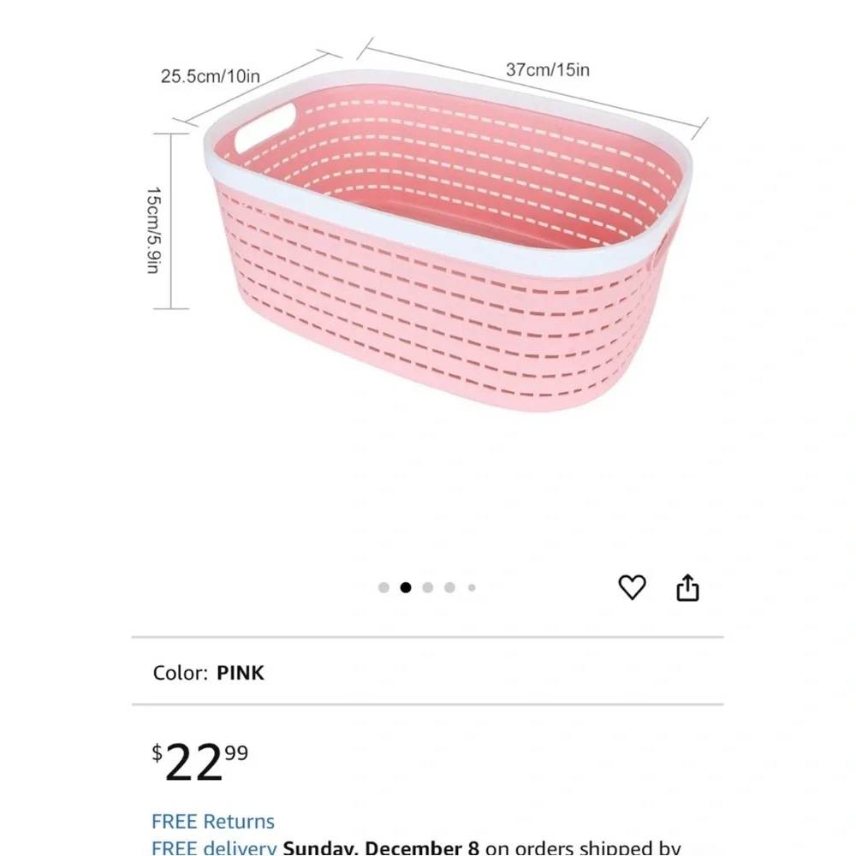Tap the 15cm/5.9in height label
Screen dimensions: 856x856
click(153, 230)
